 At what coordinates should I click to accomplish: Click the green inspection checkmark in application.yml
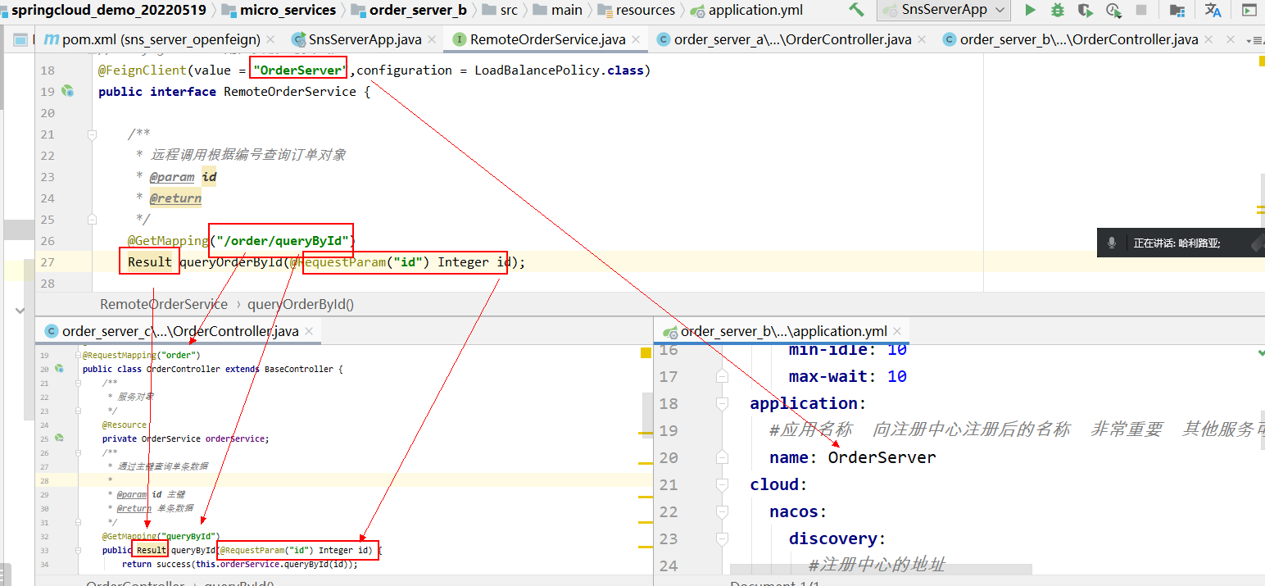1262,352
